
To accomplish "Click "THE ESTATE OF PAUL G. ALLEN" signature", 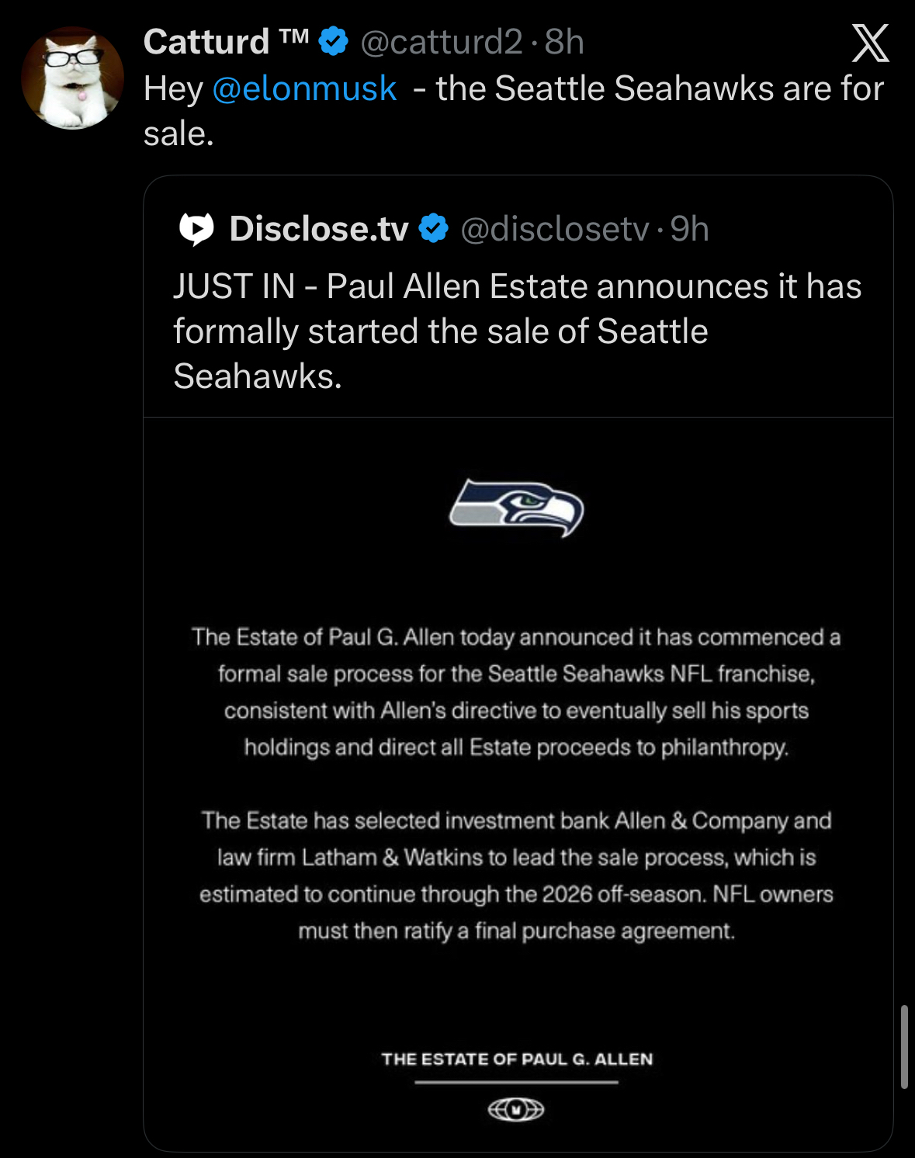I will (x=517, y=1059).
